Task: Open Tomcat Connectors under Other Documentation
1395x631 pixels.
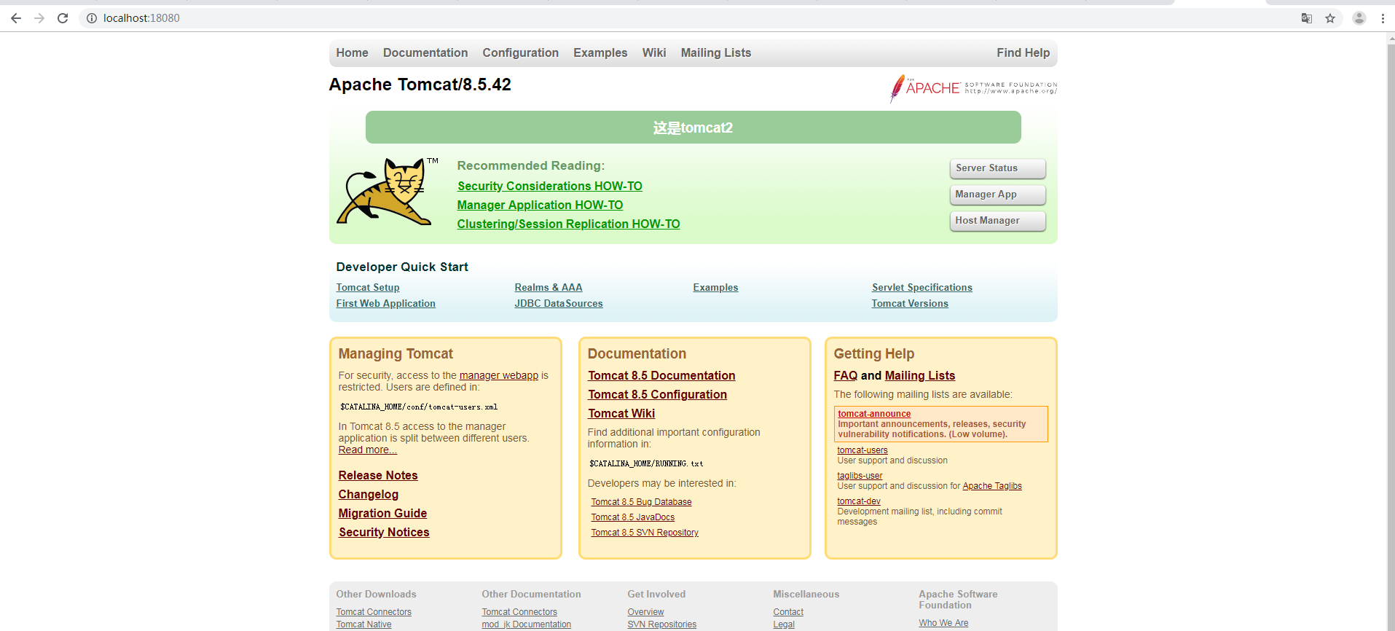Action: click(x=519, y=612)
